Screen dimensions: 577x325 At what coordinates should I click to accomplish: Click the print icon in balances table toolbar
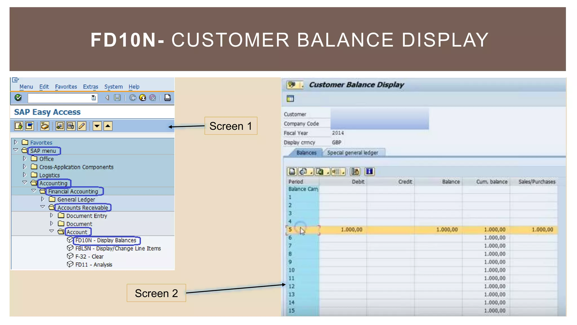292,172
